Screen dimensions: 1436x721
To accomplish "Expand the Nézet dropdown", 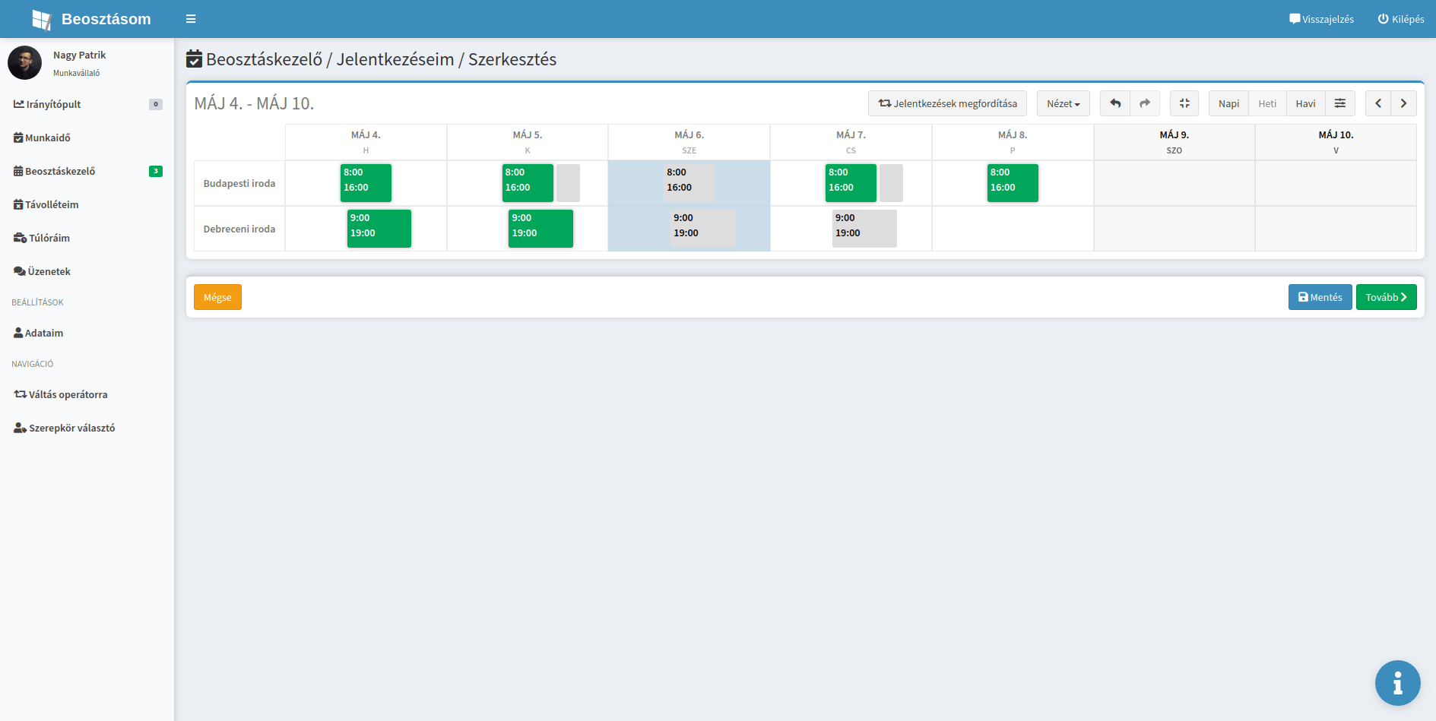I will coord(1063,103).
